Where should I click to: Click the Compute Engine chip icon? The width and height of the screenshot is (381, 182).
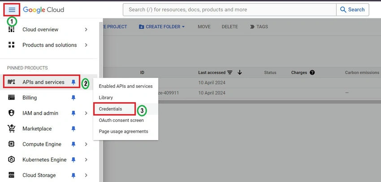pyautogui.click(x=11, y=144)
